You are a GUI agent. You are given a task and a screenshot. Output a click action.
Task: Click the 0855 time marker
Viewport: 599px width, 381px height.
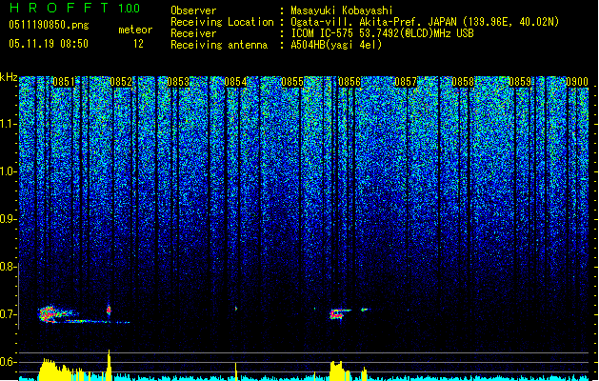(x=292, y=82)
